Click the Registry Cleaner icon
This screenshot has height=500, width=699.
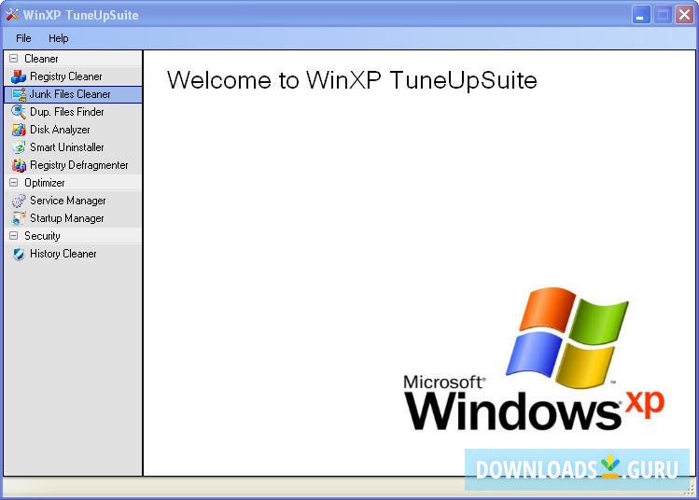[19, 76]
